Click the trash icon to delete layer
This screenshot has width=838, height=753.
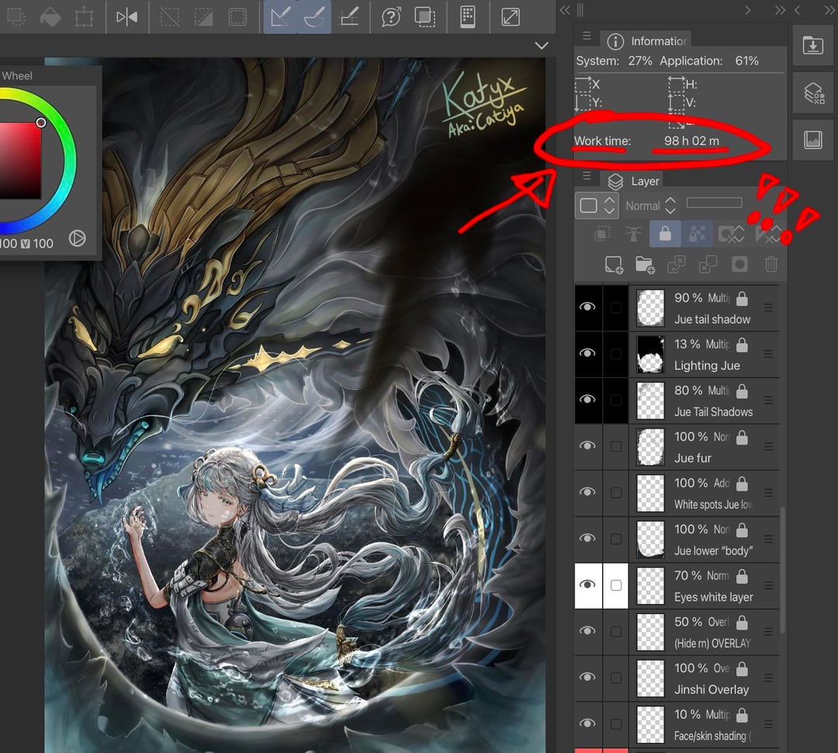pos(770,265)
